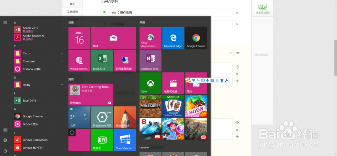Image resolution: width=337 pixels, height=156 pixels.
Task: Open the Excel 2016 tile
Action: click(102, 61)
